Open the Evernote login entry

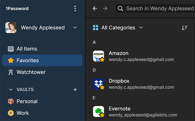[x=142, y=112]
